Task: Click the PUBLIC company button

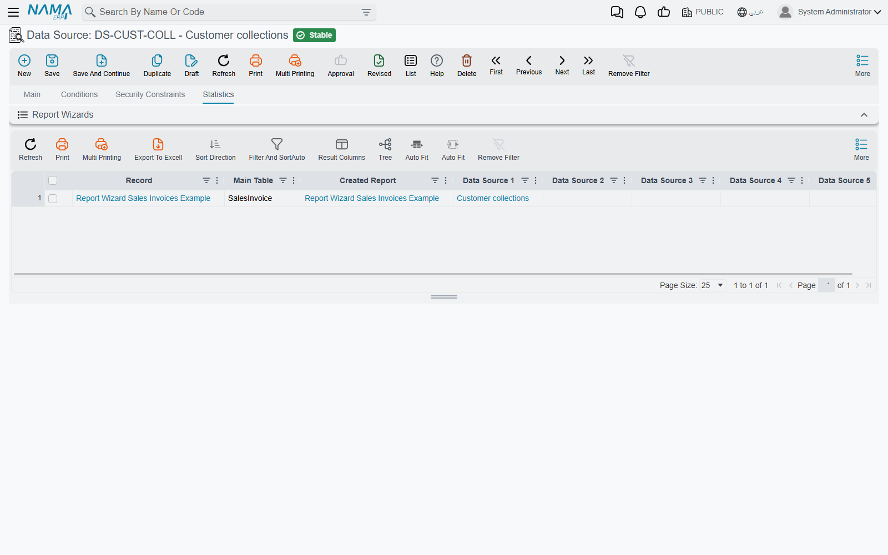Action: tap(703, 12)
